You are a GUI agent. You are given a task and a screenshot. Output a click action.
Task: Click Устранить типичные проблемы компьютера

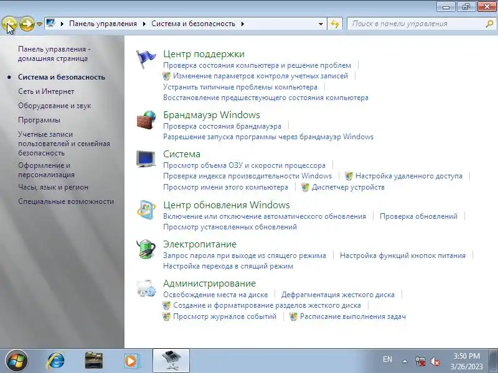(240, 87)
